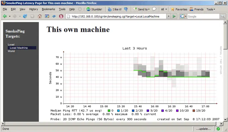228x132 pixels.
Task: Click the ...update... status bar panel
Action: (x=203, y=129)
